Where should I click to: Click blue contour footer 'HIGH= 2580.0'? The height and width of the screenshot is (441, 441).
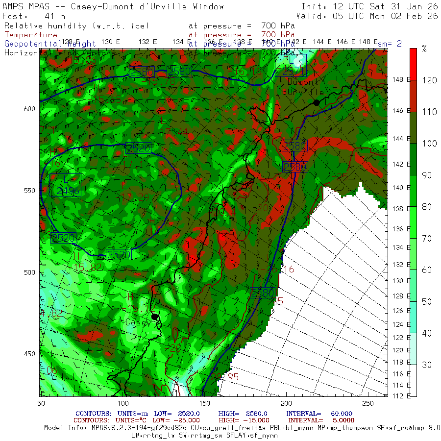(243, 414)
